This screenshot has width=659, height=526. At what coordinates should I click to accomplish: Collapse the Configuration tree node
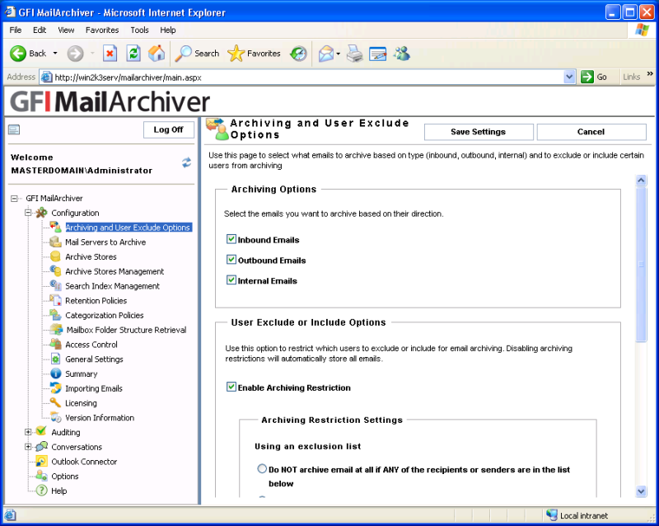click(28, 213)
